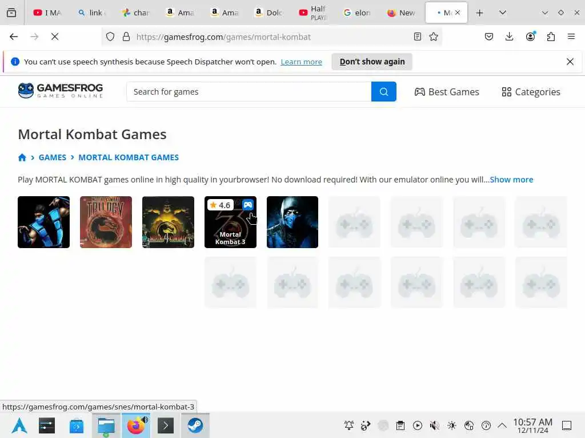The height and width of the screenshot is (438, 585).
Task: Open the Discover software store taskbar icon
Action: point(77,425)
